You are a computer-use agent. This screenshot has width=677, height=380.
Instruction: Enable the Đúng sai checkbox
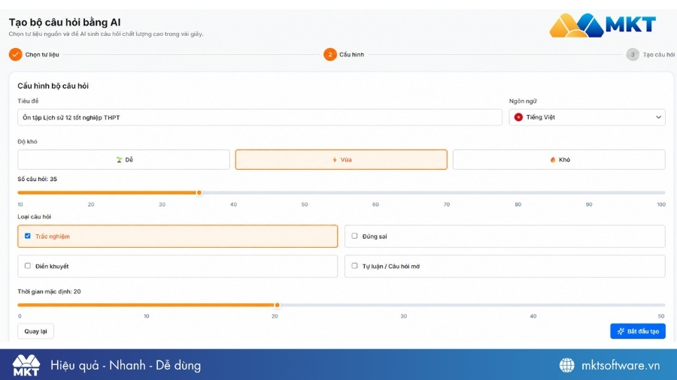(354, 236)
